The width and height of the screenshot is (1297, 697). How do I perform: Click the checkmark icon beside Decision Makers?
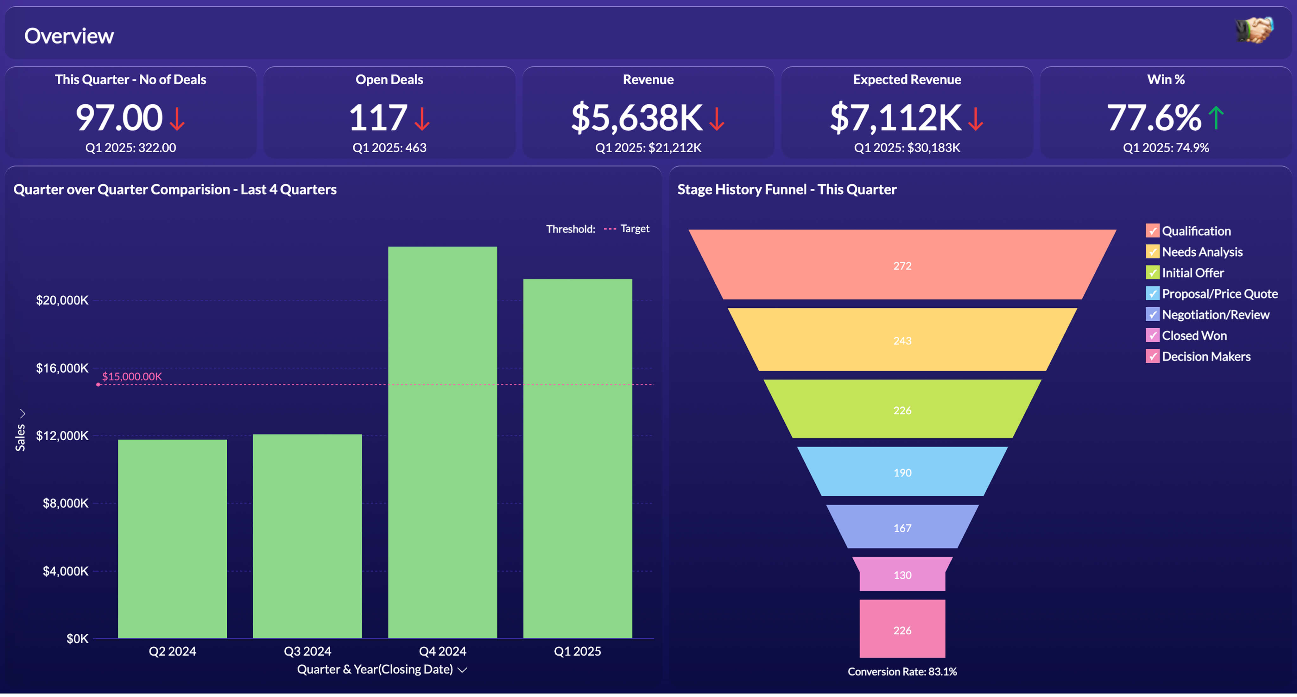(1153, 356)
